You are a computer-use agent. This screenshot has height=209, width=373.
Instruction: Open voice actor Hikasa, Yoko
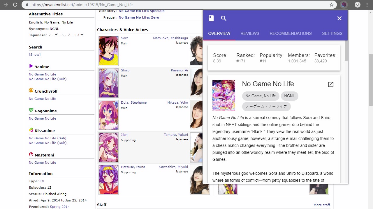coord(178,102)
